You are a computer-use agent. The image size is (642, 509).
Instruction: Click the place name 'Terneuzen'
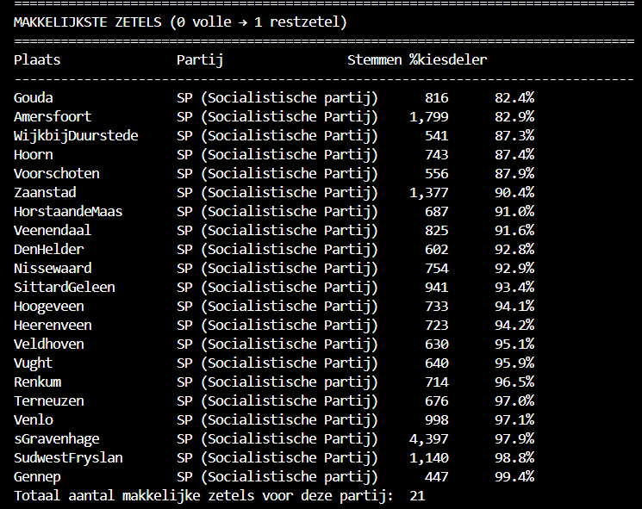tap(49, 401)
